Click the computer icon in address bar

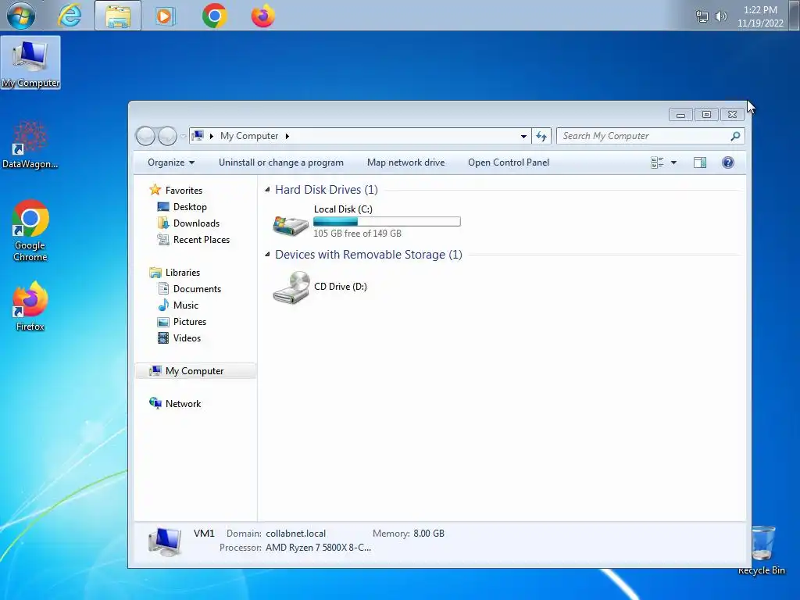[198, 136]
